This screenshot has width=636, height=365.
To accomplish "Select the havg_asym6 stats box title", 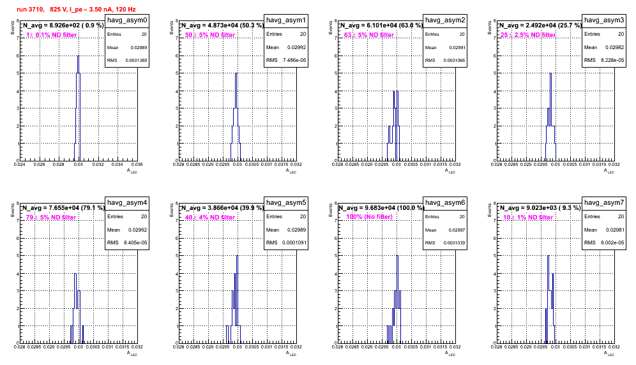I will [445, 203].
